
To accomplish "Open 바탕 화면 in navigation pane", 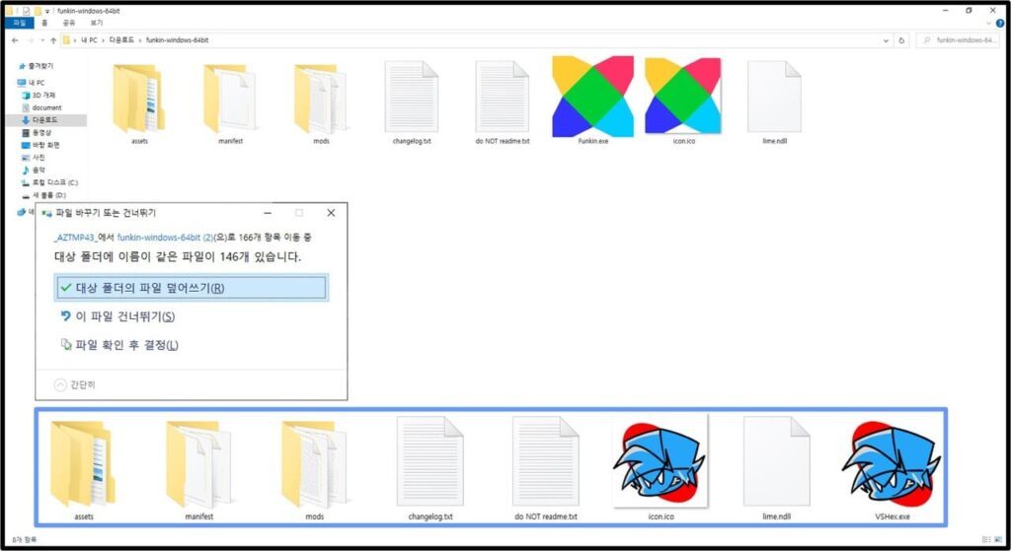I will [40, 146].
